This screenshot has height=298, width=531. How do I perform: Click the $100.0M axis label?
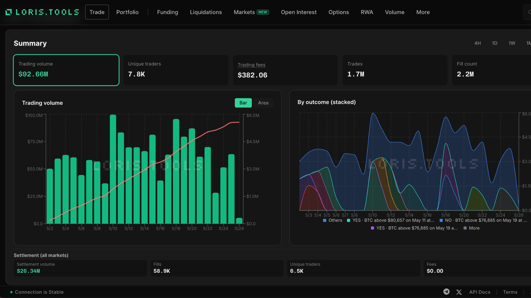point(34,116)
